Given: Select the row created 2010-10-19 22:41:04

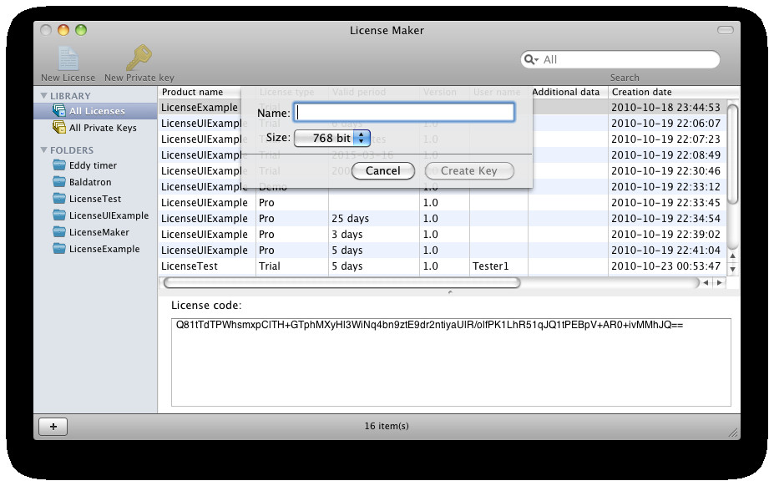Looking at the screenshot, I should pyautogui.click(x=442, y=251).
